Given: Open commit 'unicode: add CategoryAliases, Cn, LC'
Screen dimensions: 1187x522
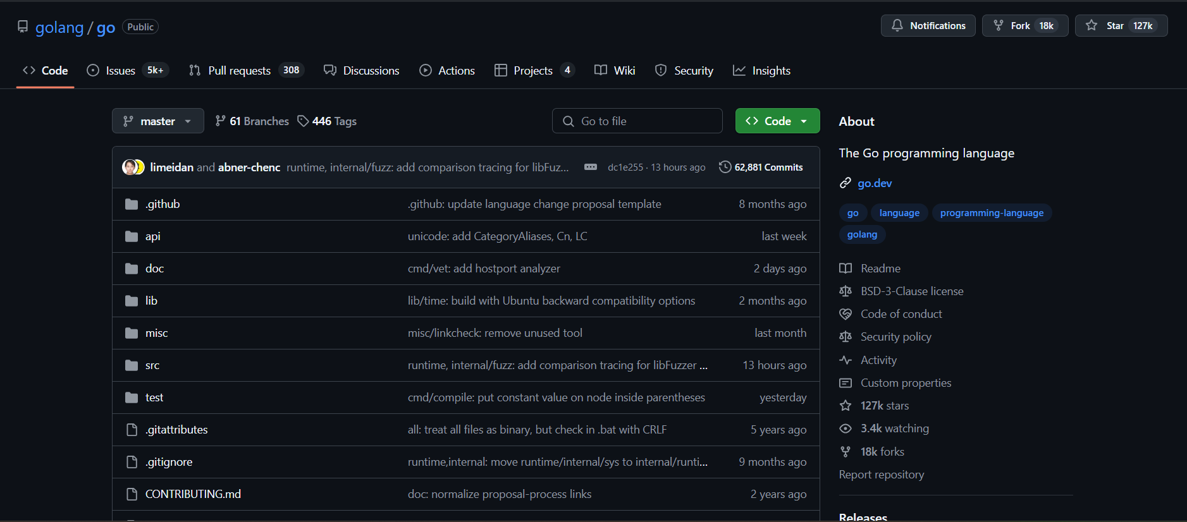Looking at the screenshot, I should pos(497,236).
